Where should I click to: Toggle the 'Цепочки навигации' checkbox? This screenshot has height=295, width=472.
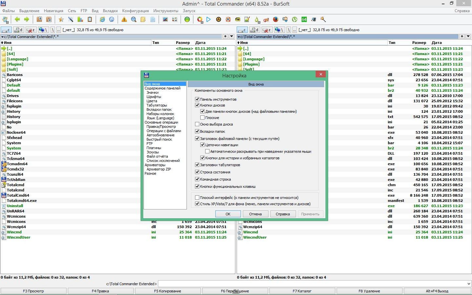(x=202, y=145)
